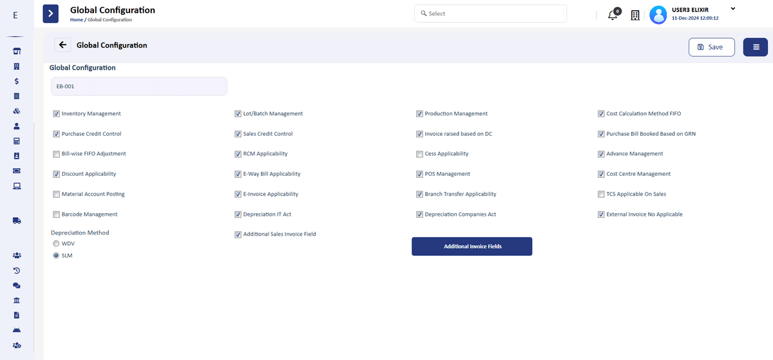Enable the Bill-wise FIFO Adjustment checkbox
The height and width of the screenshot is (360, 773).
click(56, 154)
